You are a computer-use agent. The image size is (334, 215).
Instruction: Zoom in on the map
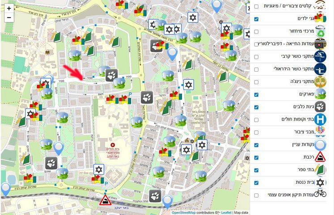coord(9,9)
